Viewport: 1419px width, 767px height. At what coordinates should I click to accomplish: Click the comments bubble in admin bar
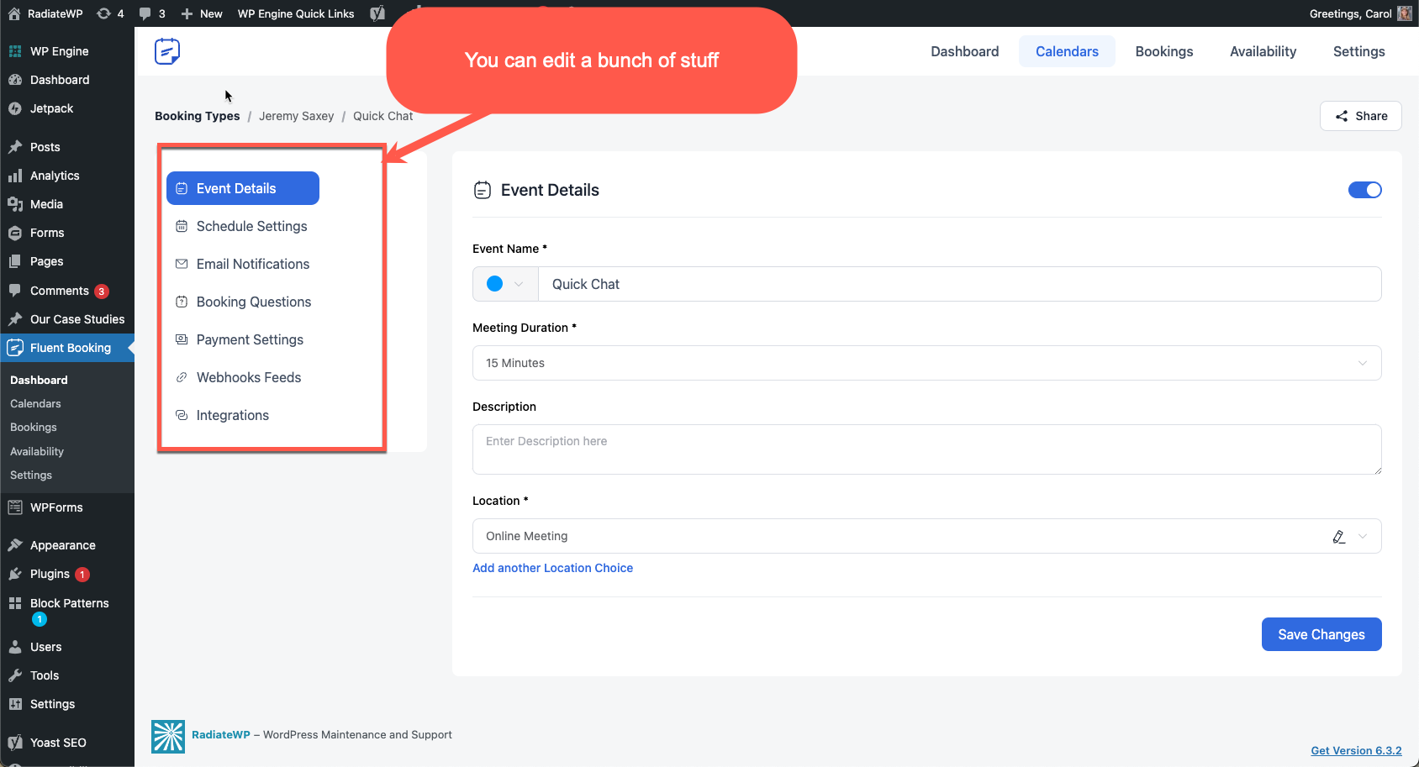(x=152, y=13)
